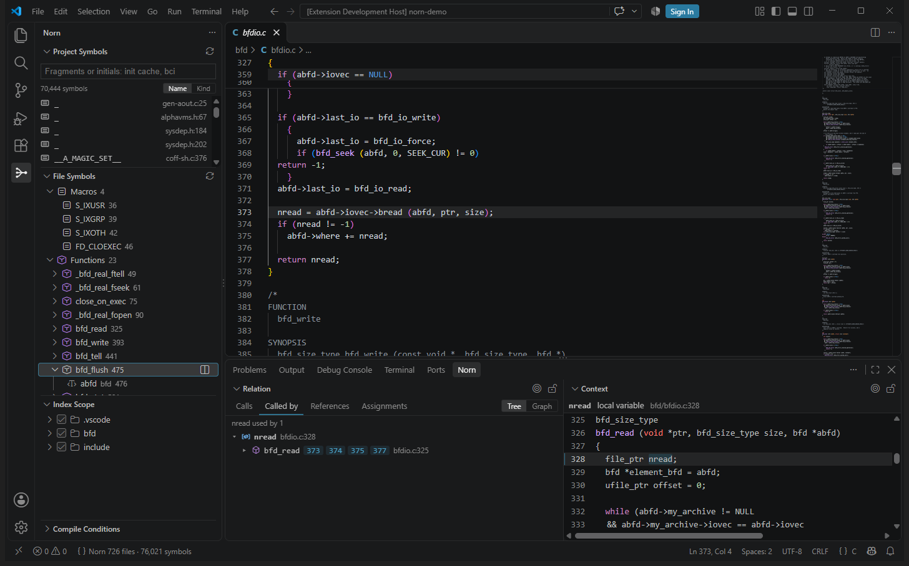Split the editor to the right
Image resolution: width=909 pixels, height=566 pixels.
875,32
